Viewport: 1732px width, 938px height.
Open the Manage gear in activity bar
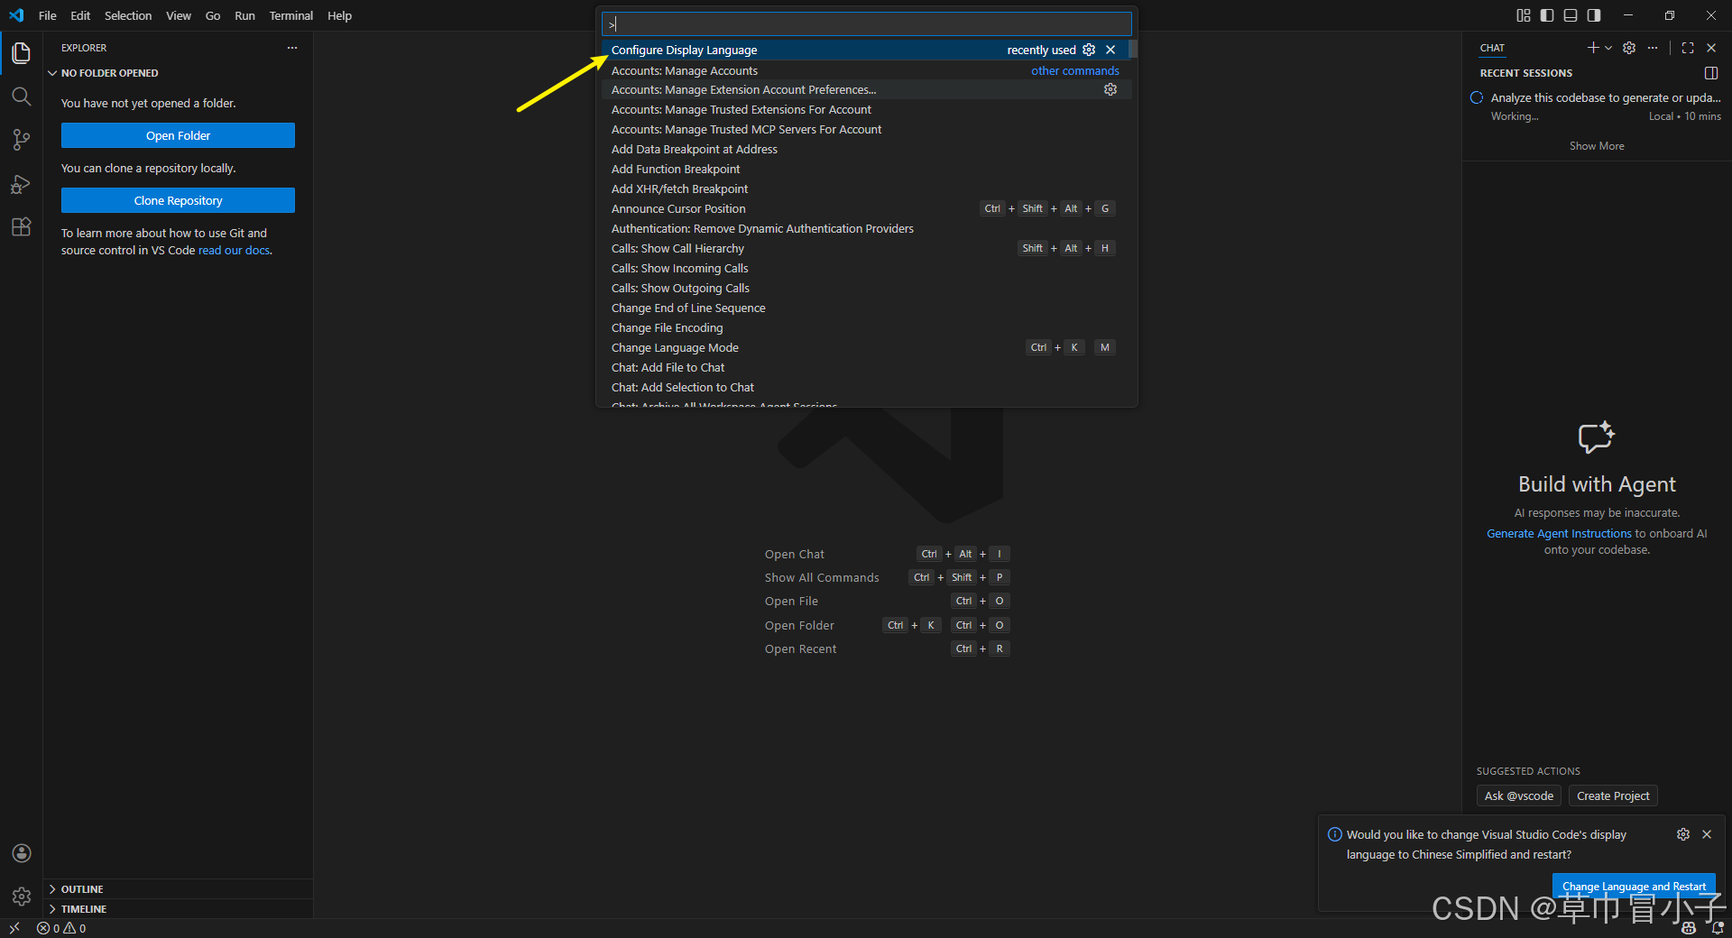point(22,897)
